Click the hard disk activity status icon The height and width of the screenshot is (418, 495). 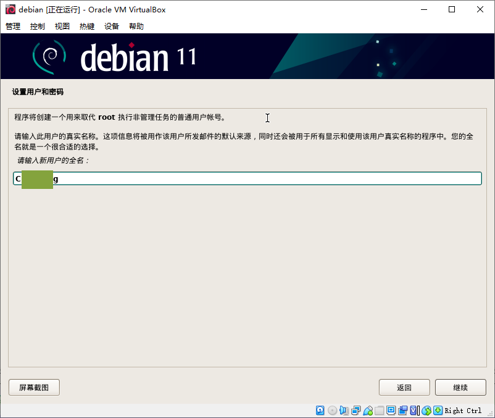click(320, 410)
